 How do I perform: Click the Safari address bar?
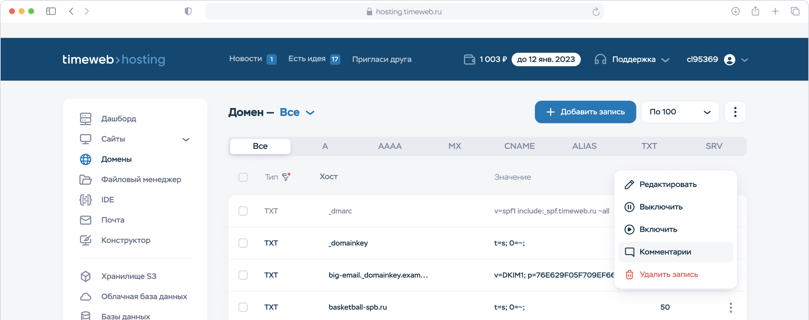coord(404,12)
